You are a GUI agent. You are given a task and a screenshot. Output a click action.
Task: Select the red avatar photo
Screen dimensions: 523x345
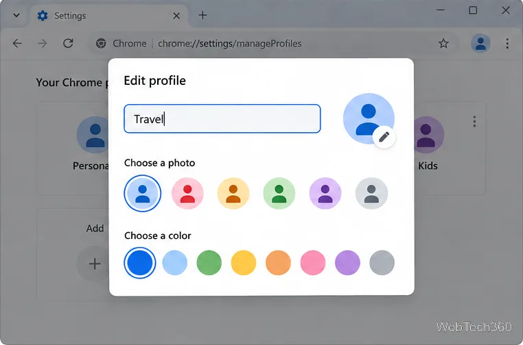click(x=187, y=193)
